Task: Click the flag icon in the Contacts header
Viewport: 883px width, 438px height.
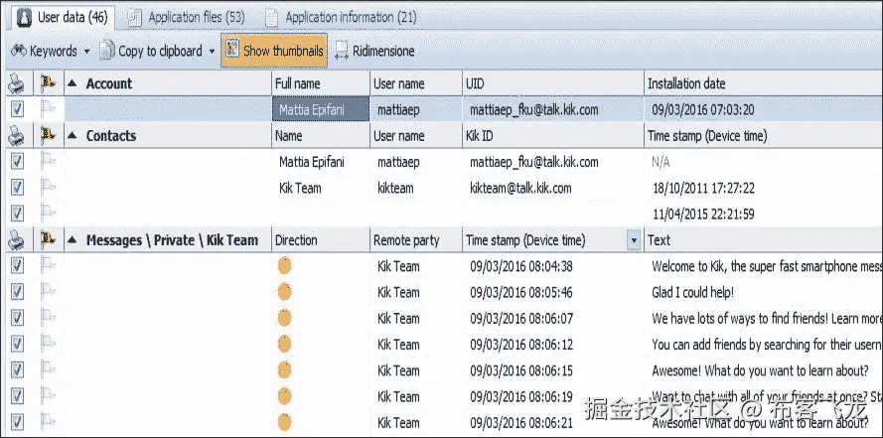Action: (49, 135)
